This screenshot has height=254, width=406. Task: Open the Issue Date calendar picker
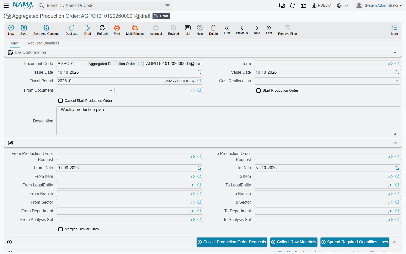(x=199, y=72)
